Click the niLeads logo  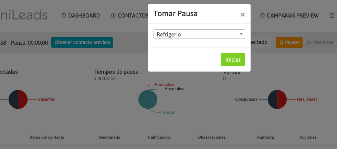(24, 15)
